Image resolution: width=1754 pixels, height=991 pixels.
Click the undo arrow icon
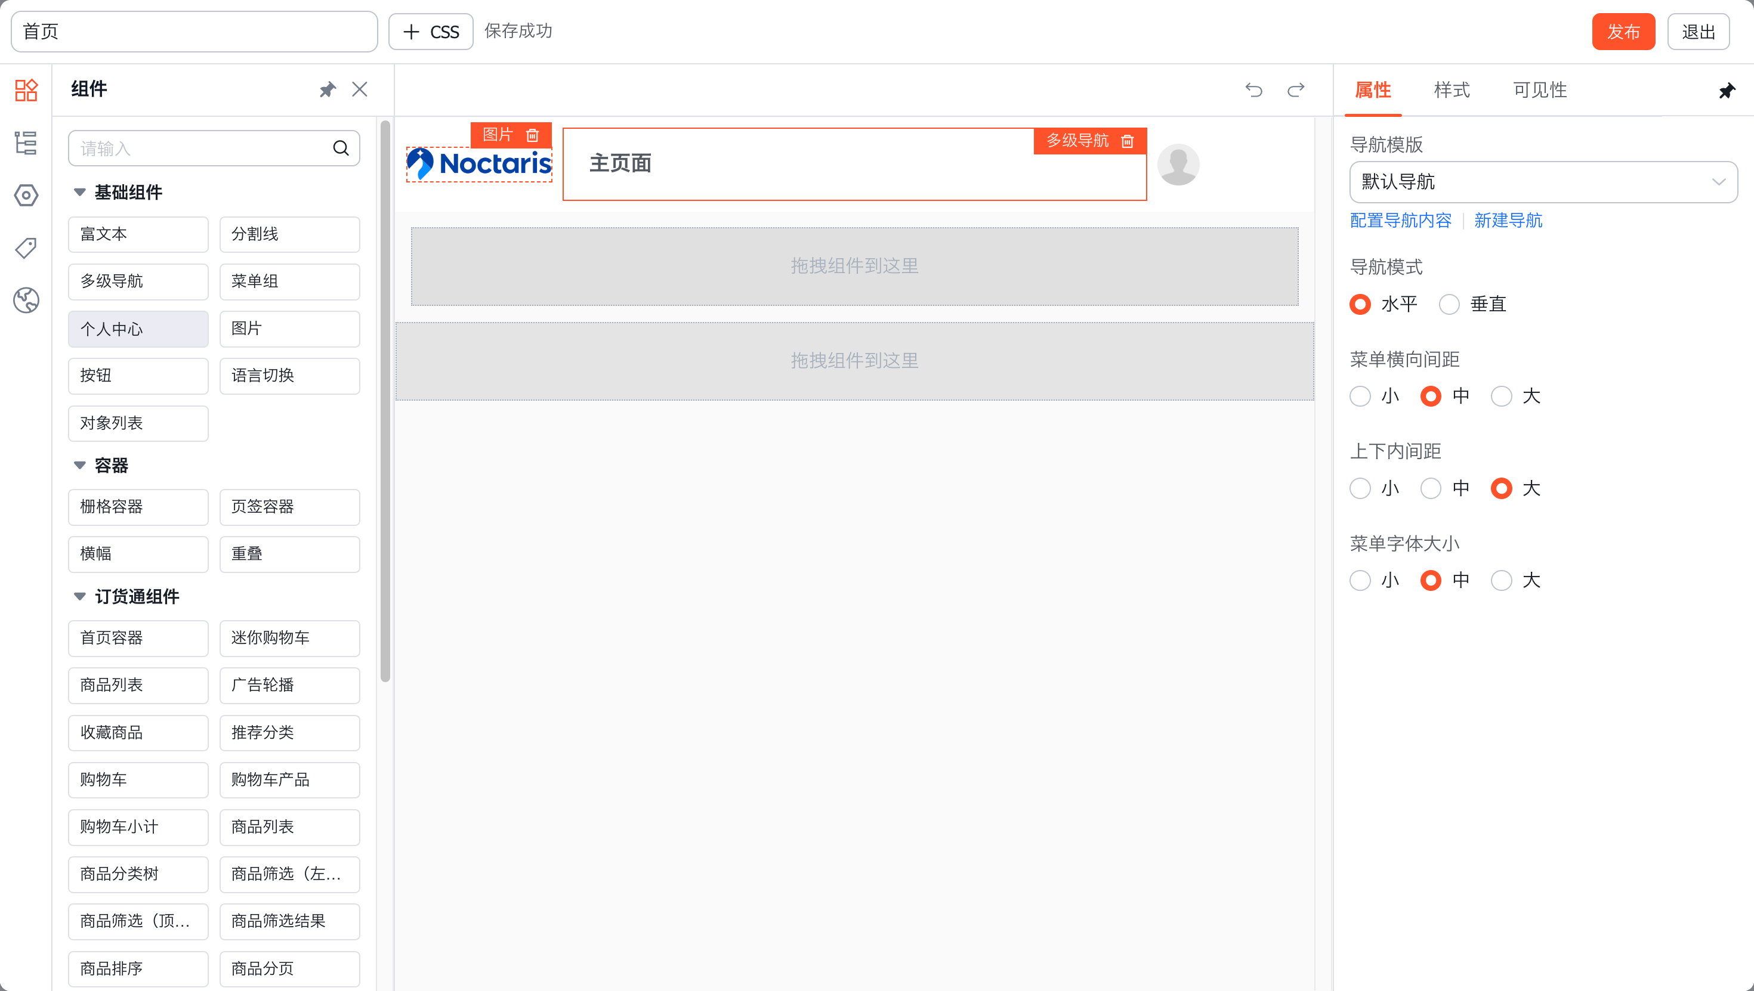coord(1253,90)
